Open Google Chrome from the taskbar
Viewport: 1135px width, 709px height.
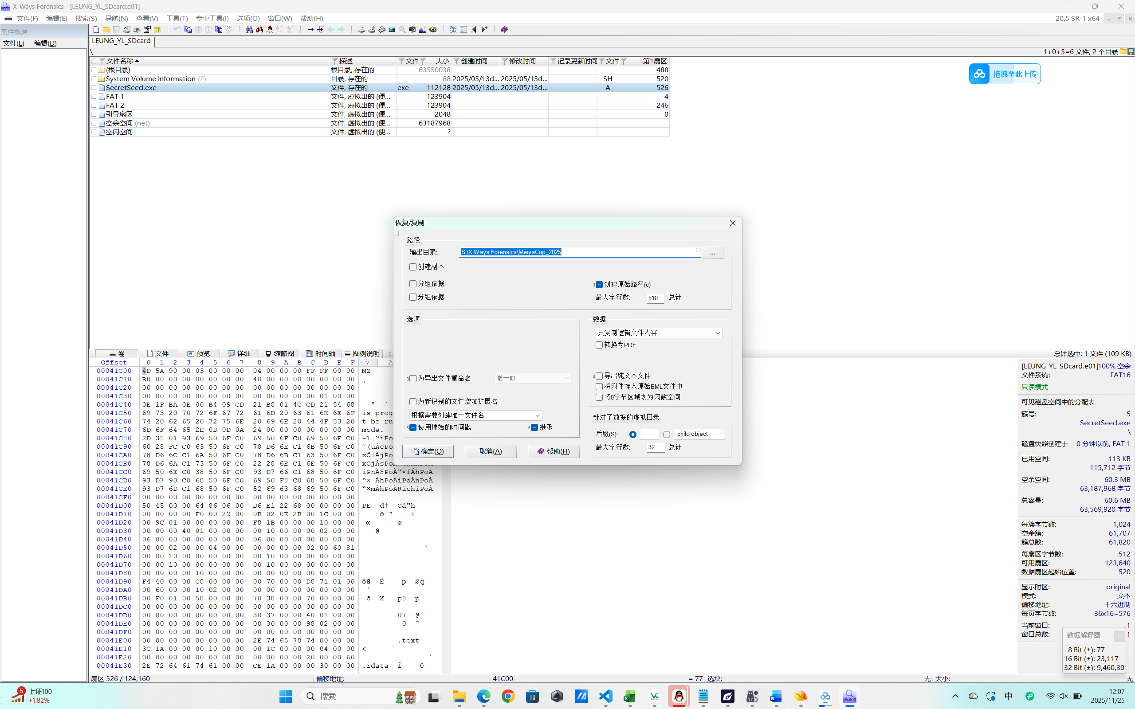508,696
